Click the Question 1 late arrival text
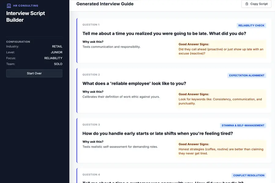 164,34
